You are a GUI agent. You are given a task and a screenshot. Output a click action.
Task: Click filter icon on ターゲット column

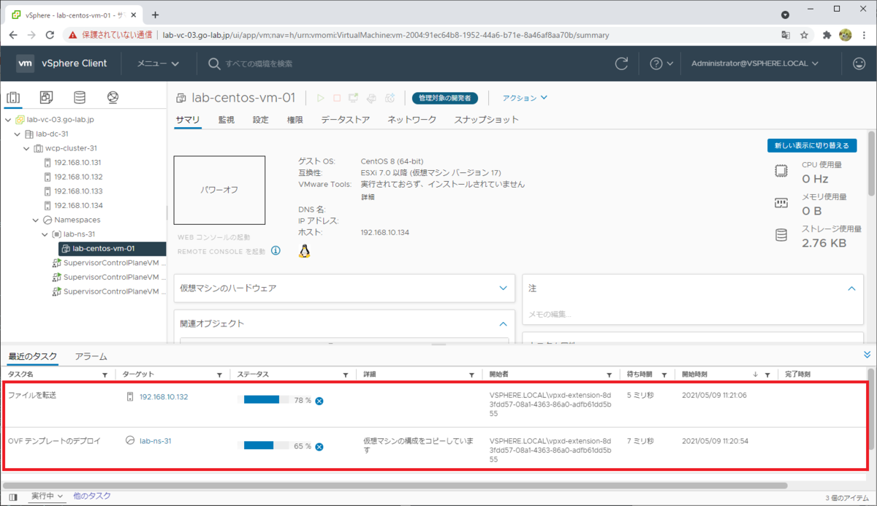[x=219, y=375]
